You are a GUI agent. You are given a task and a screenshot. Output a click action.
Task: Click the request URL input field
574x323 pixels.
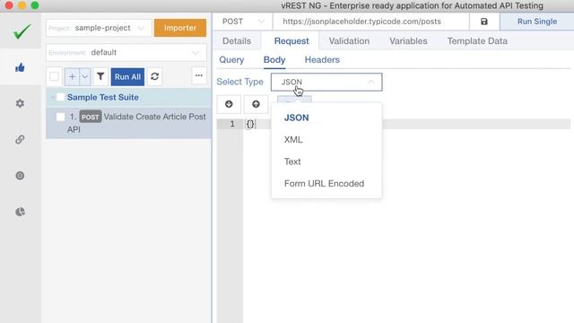click(x=370, y=22)
